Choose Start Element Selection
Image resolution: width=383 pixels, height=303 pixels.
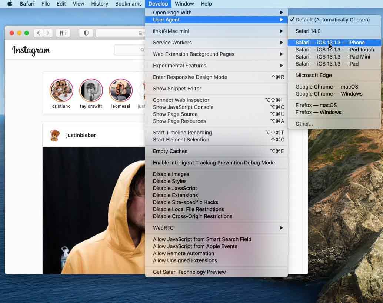[x=216, y=140]
